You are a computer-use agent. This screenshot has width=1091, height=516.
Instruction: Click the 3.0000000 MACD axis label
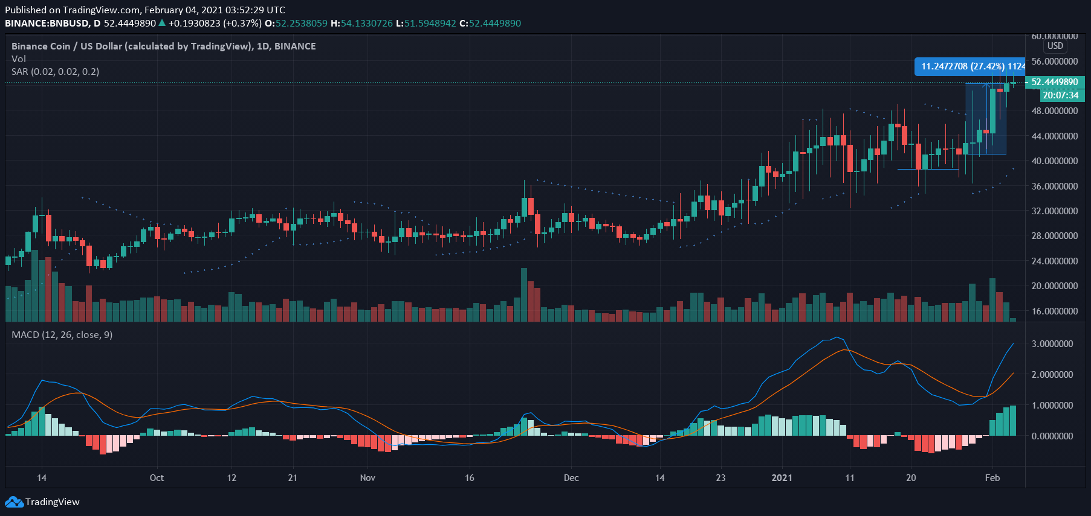tap(1052, 344)
